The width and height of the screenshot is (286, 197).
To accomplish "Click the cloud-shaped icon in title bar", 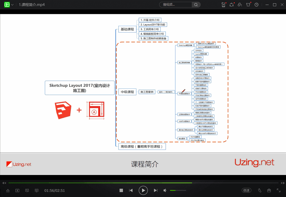I will (240, 5).
